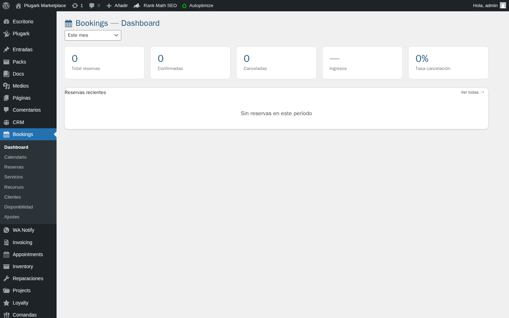Click the Inventory sidebar icon
The image size is (509, 318).
pyautogui.click(x=6, y=266)
